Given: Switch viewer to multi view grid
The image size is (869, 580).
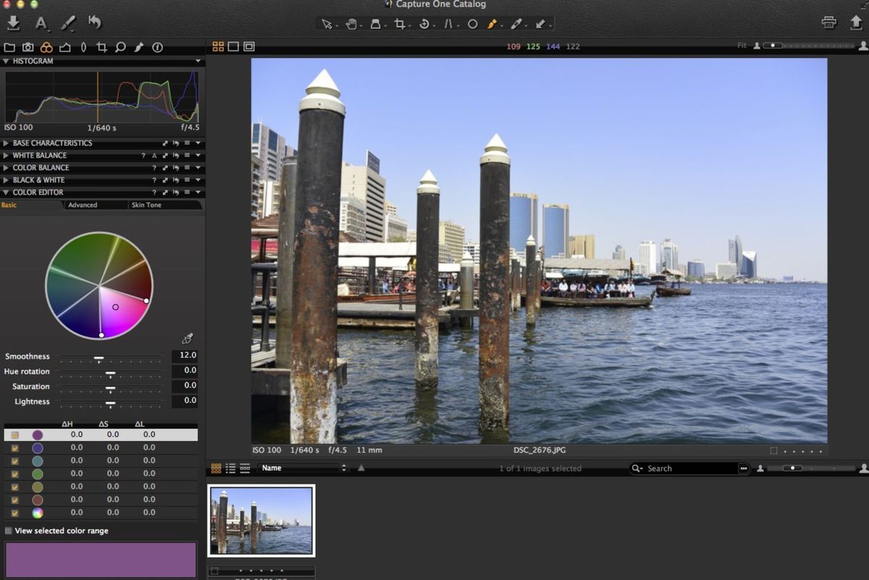Looking at the screenshot, I should [218, 46].
